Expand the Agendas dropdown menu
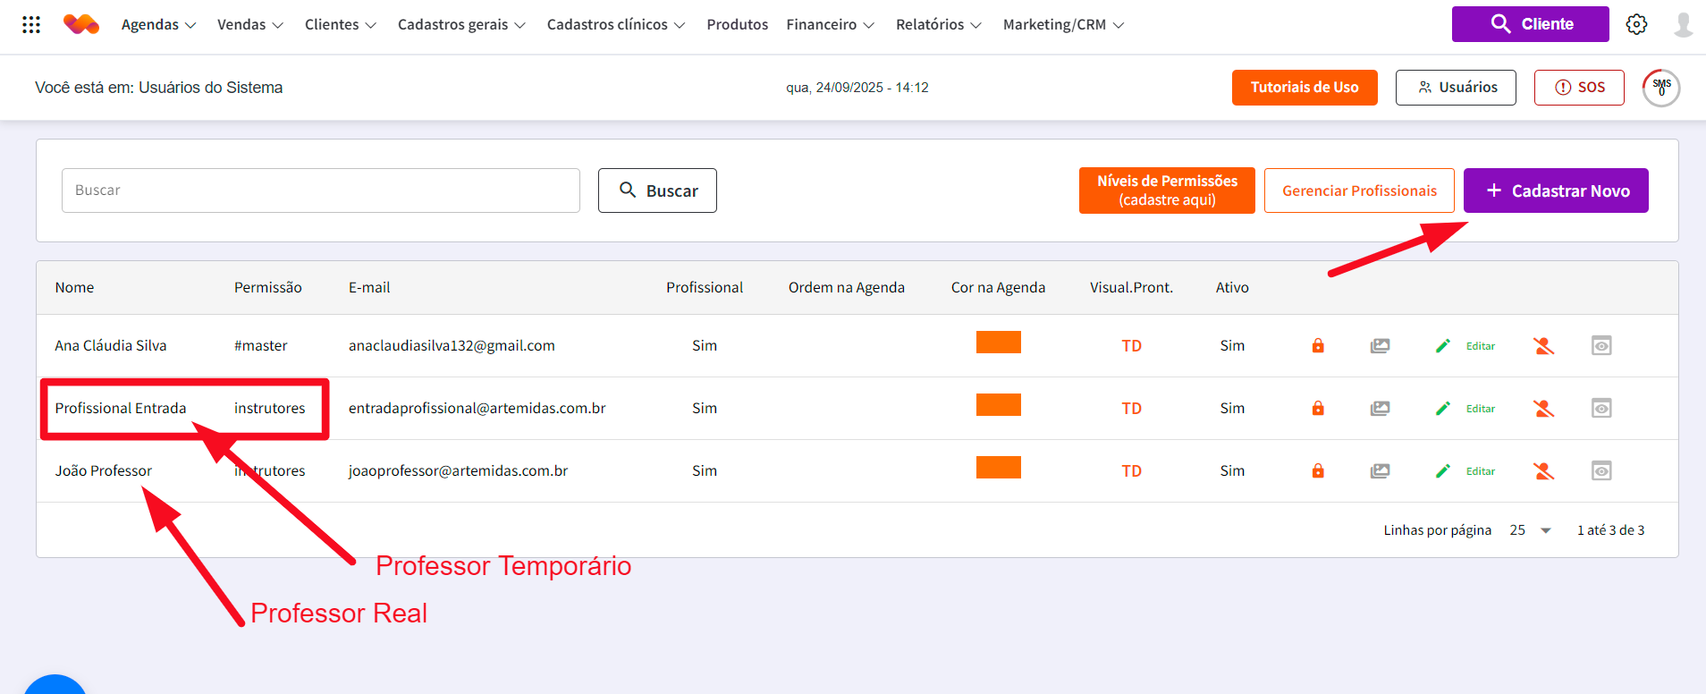 [x=158, y=25]
